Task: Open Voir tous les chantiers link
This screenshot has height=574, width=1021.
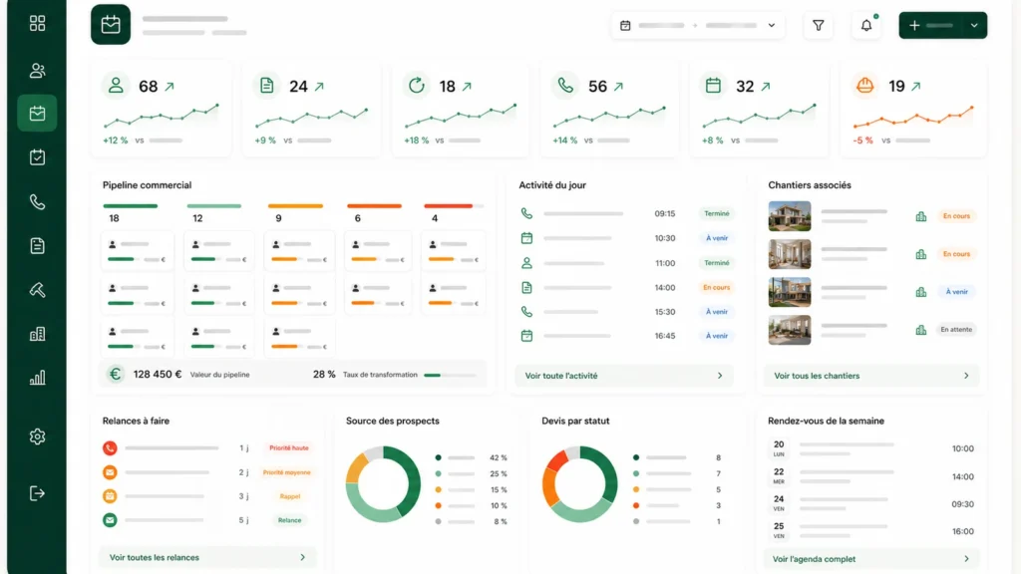Action: tap(871, 376)
